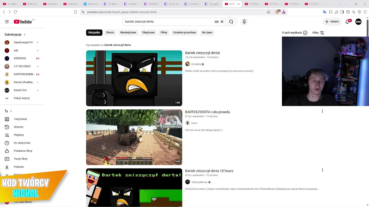369x207 pixels.
Task: Click the magnifying glass search button
Action: tap(231, 22)
